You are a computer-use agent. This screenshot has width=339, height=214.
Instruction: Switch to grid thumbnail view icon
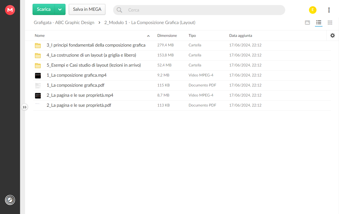(330, 23)
